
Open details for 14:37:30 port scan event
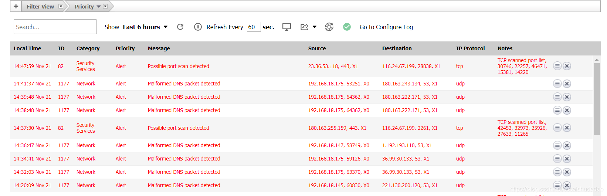557,128
